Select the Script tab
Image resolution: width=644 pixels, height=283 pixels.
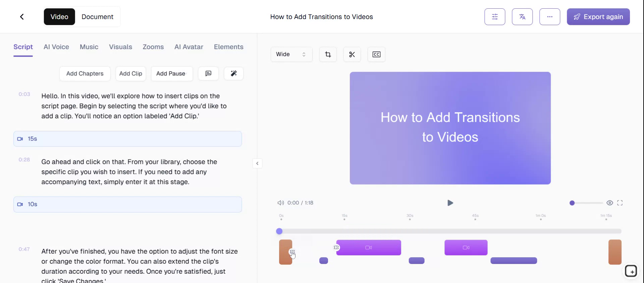(23, 47)
